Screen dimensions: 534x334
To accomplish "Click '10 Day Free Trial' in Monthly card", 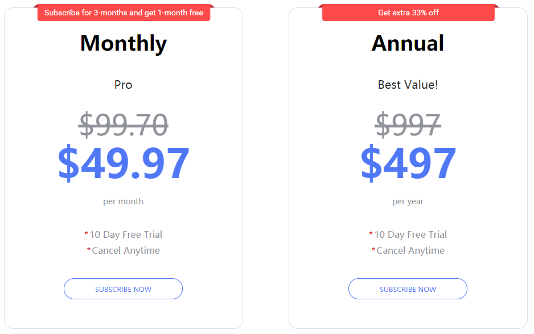I will (x=126, y=234).
